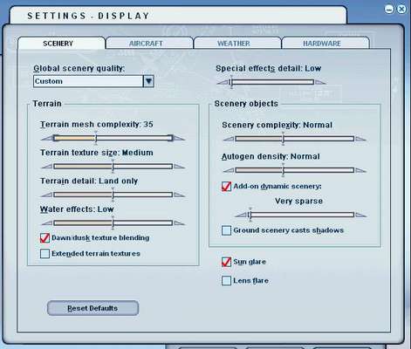Click the Custom scenery quality field

88,81
